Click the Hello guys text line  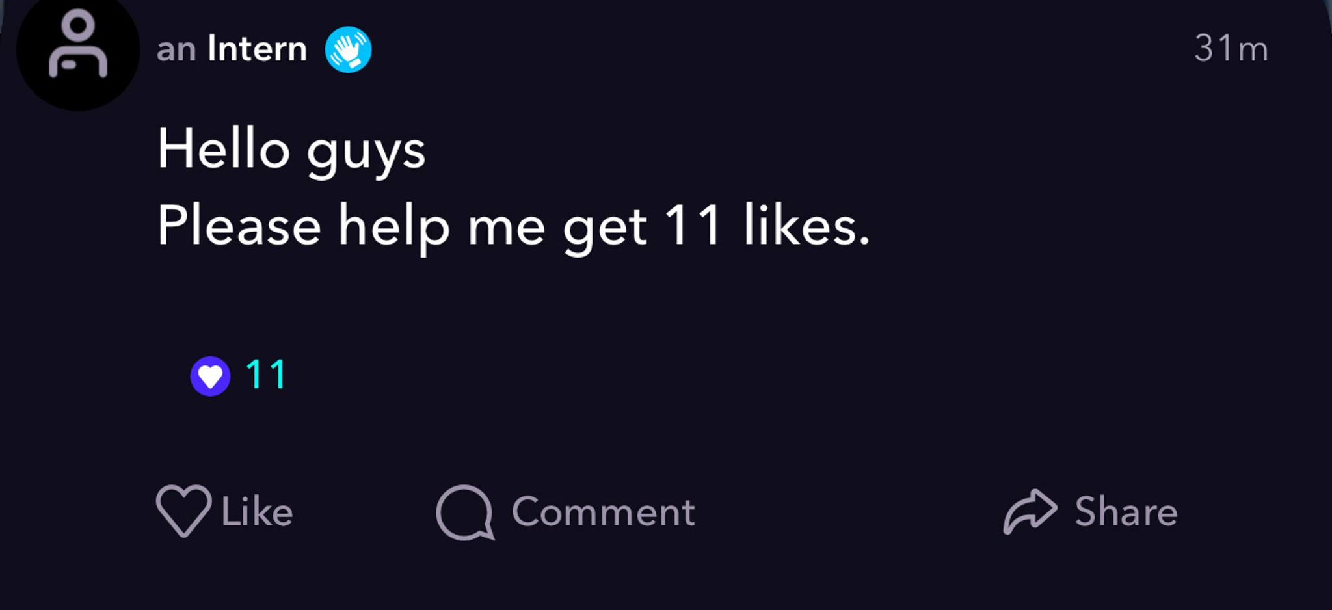coord(291,151)
